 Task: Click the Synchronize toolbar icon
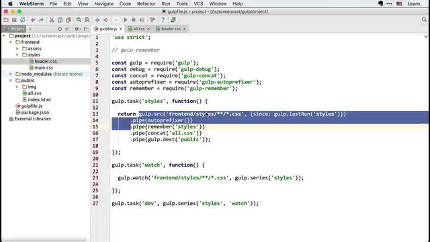(x=23, y=19)
